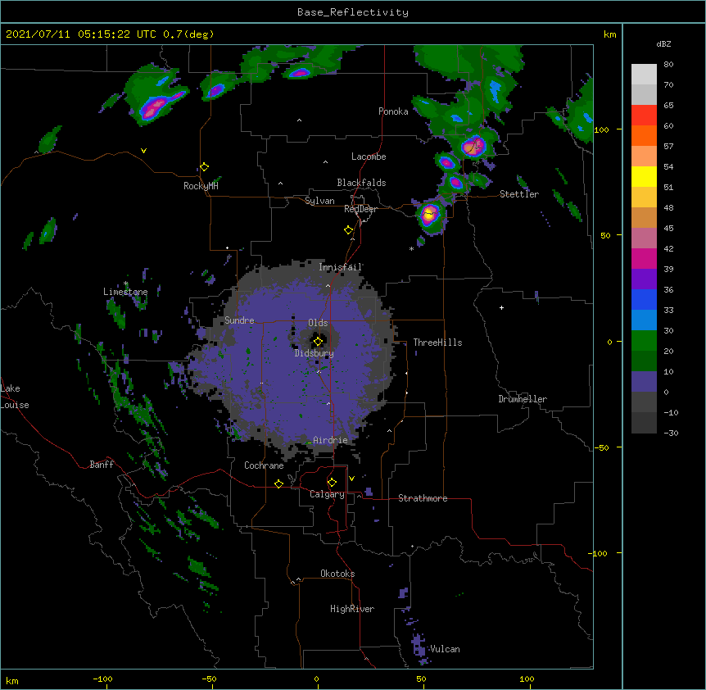Click the Stettler city label
Screen dimensions: 706x690
519,194
